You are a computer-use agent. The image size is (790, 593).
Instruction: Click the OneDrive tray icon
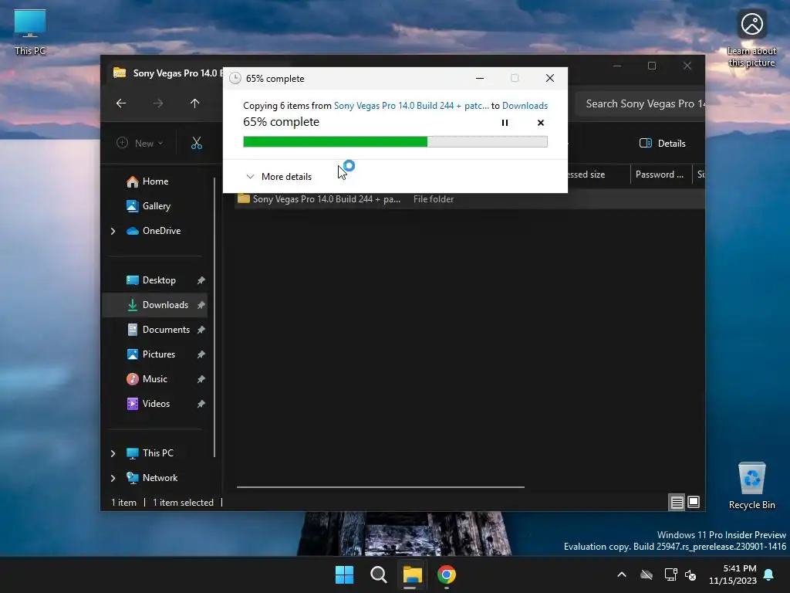tap(647, 574)
